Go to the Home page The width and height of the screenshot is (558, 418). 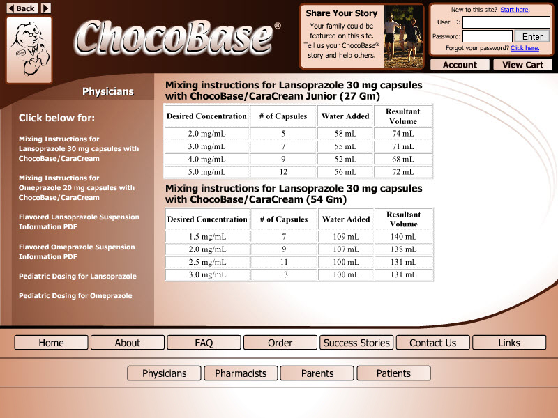[x=52, y=343]
